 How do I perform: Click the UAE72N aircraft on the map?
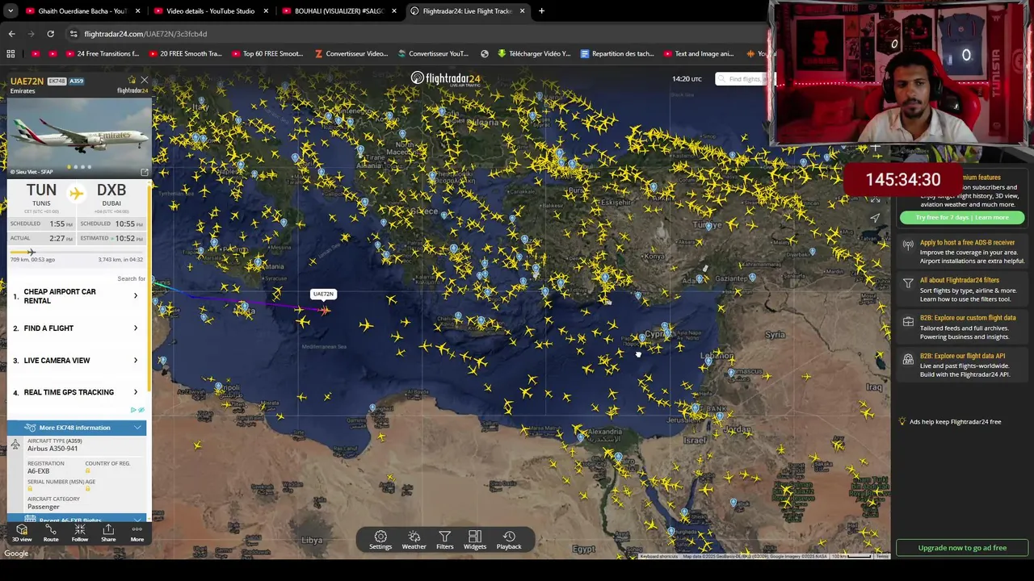tap(325, 310)
